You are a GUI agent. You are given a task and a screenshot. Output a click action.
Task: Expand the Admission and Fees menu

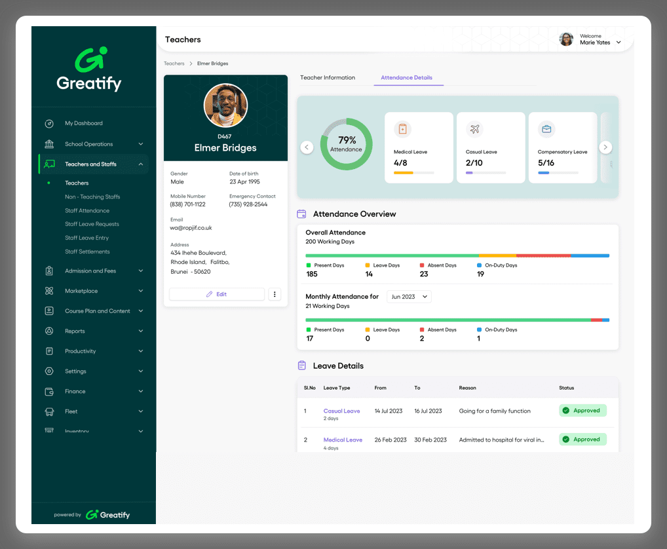pos(140,271)
